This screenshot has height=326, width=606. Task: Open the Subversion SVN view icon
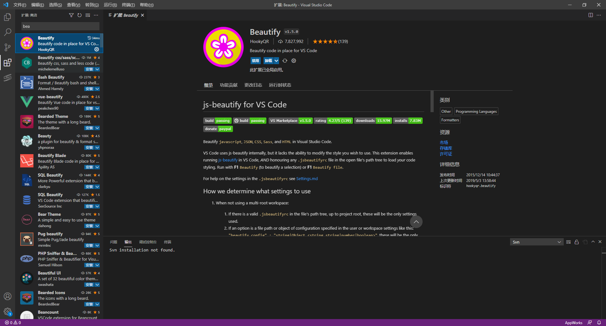tap(8, 78)
